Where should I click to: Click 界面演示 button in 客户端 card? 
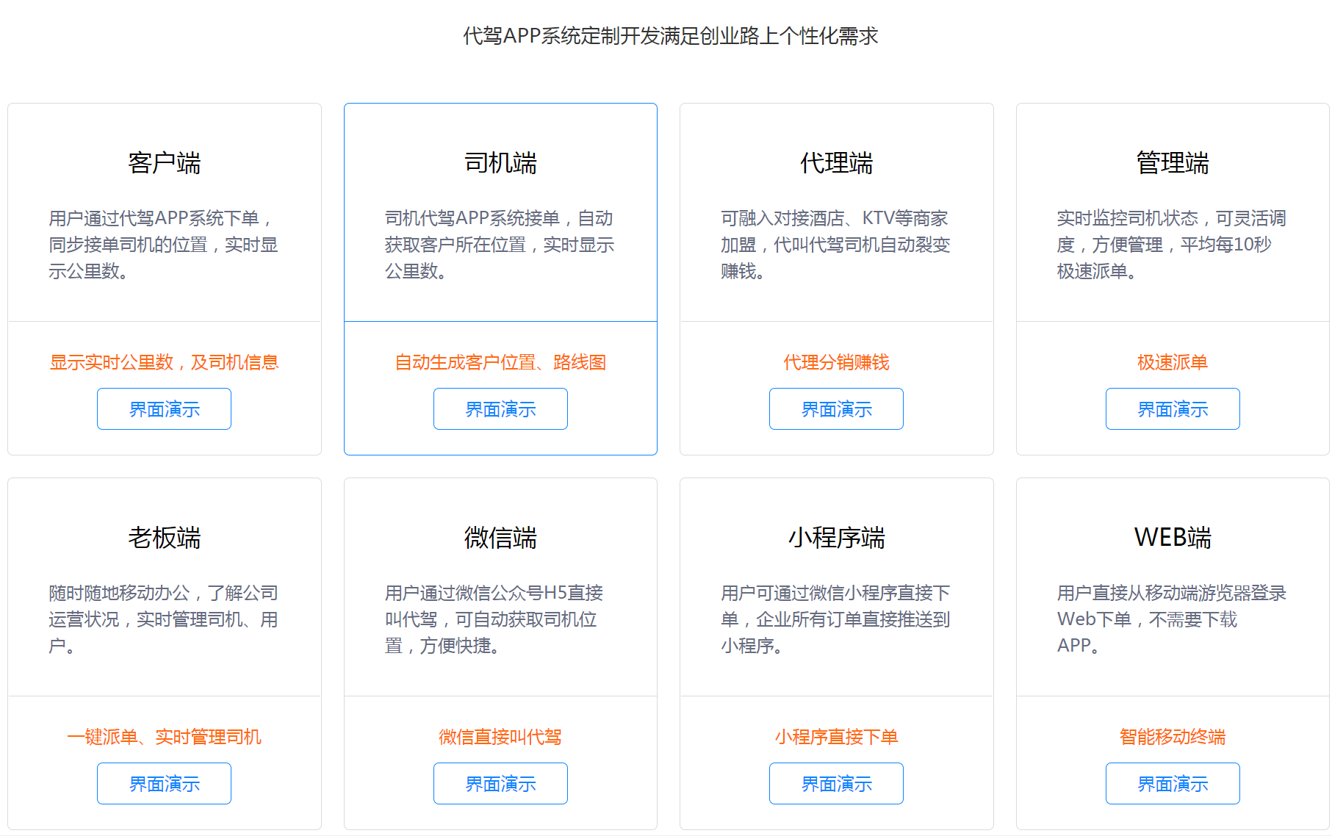coord(163,408)
